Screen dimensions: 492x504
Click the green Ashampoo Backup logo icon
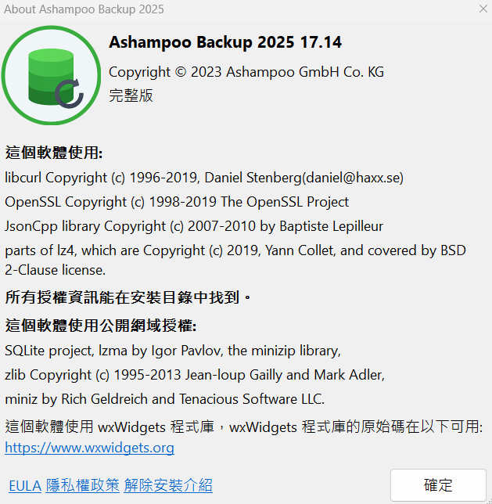[x=51, y=75]
